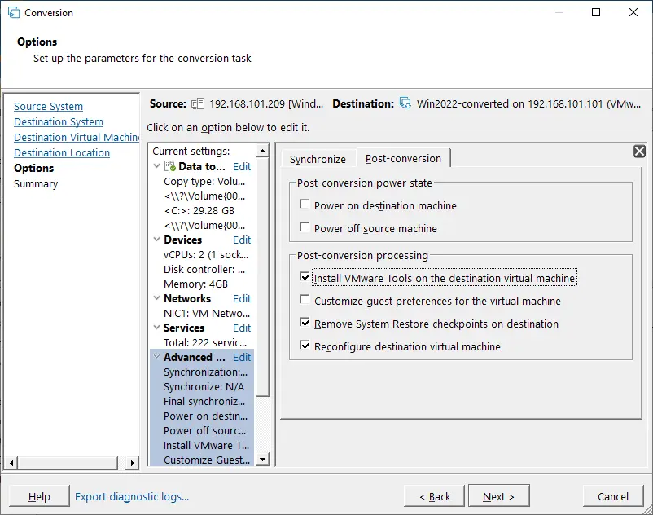Viewport: 653px width, 515px height.
Task: Proceed with the Next button
Action: click(x=499, y=495)
